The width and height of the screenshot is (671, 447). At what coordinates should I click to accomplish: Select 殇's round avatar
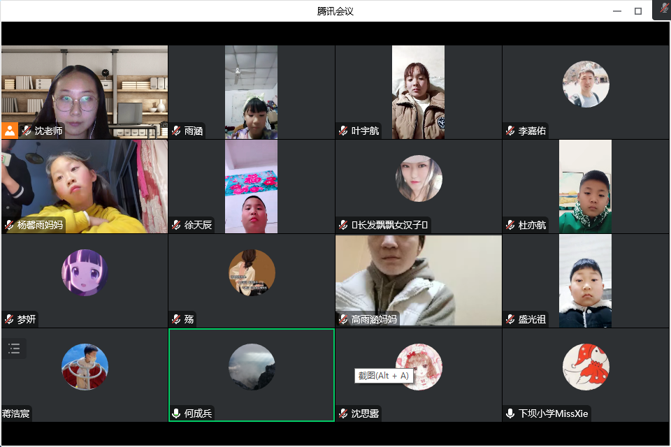(x=252, y=272)
